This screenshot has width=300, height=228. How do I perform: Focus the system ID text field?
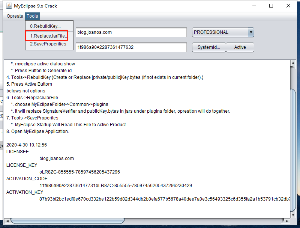(x=131, y=47)
